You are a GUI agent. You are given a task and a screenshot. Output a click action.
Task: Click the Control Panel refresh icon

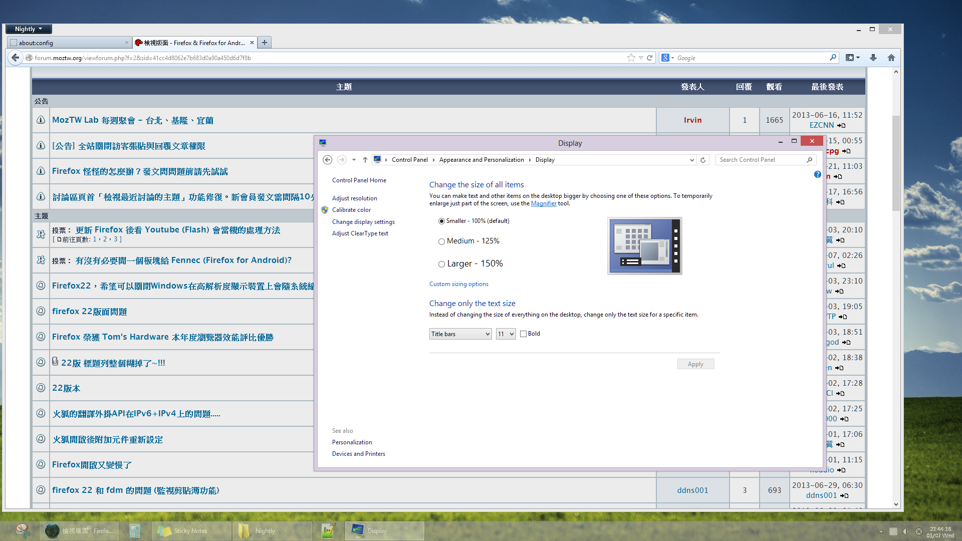[x=703, y=160]
